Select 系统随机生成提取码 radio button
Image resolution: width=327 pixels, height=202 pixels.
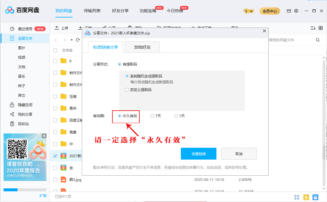(127, 76)
